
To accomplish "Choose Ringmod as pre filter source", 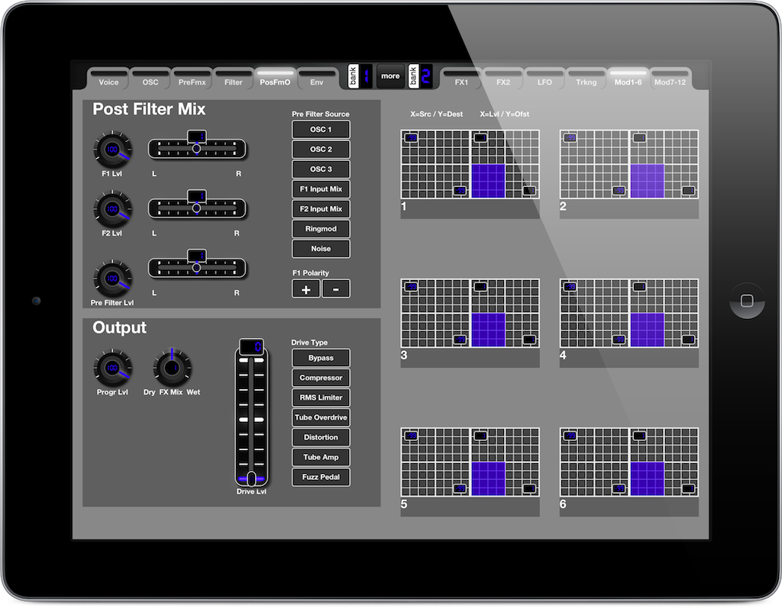I will point(321,229).
